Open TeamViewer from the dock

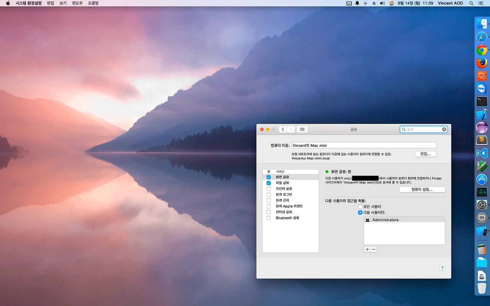(x=481, y=89)
